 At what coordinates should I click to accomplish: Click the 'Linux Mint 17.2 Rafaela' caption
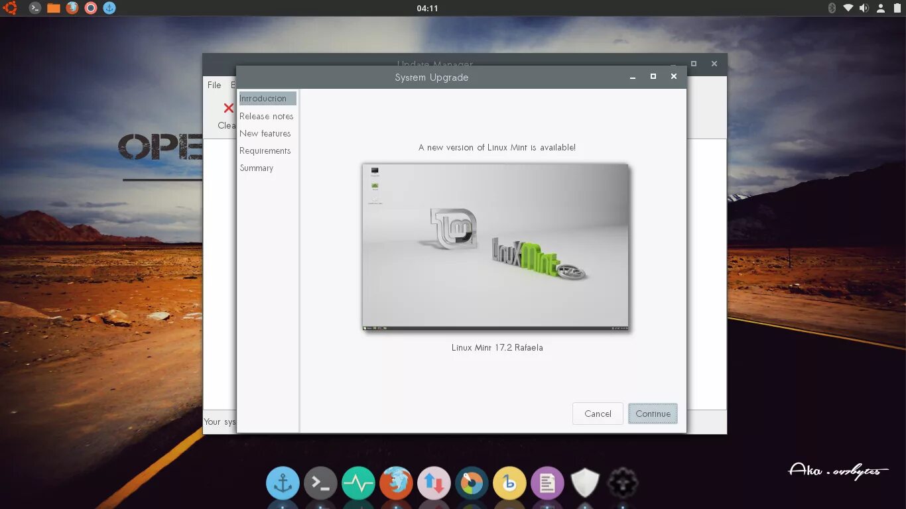point(497,347)
